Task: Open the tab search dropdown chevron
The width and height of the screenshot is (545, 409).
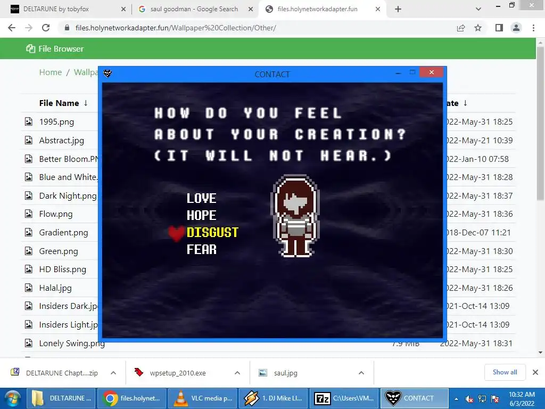Action: [478, 9]
